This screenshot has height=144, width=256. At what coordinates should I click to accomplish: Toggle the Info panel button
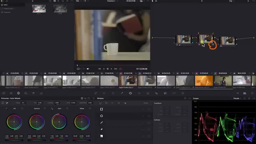click(252, 93)
